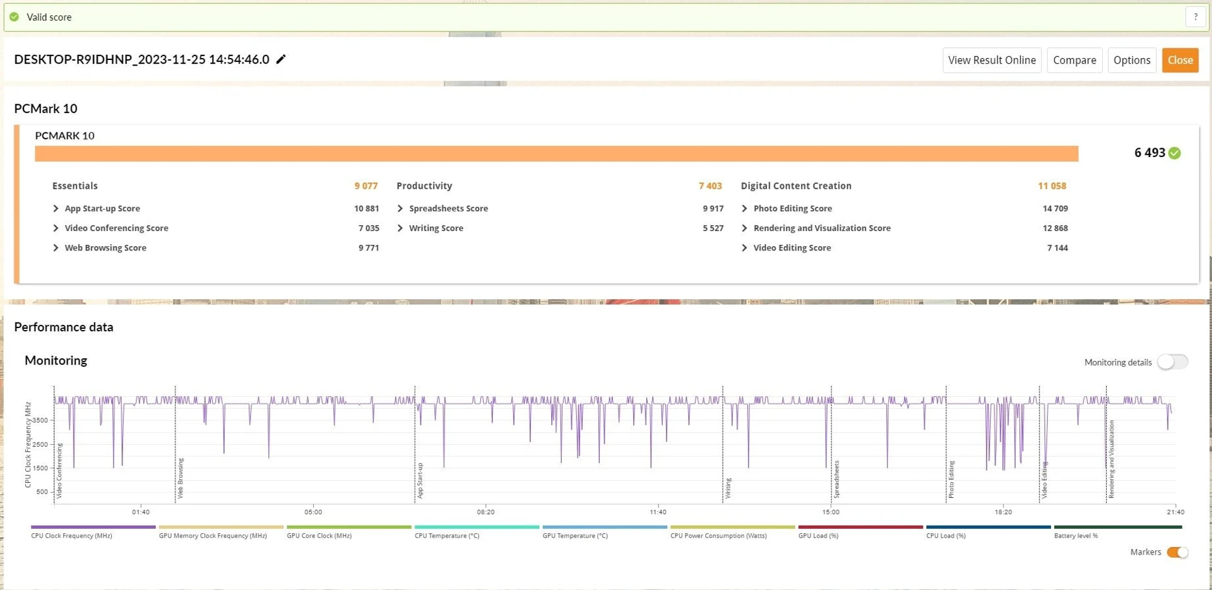Click the Rendering and Visualization chart marker
This screenshot has height=590, width=1212.
coord(1112,459)
